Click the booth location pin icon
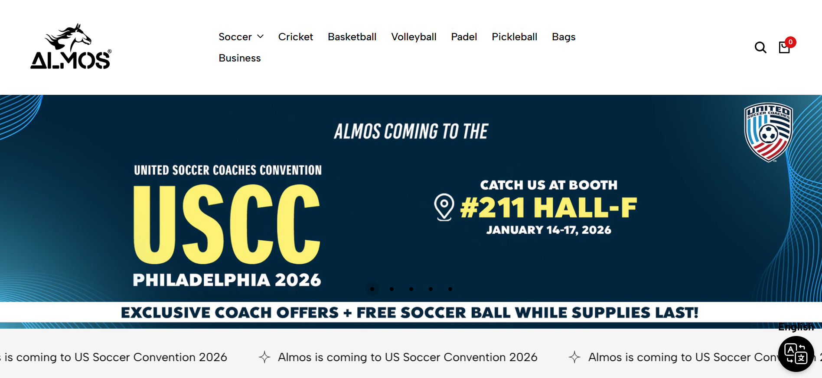 click(x=444, y=207)
